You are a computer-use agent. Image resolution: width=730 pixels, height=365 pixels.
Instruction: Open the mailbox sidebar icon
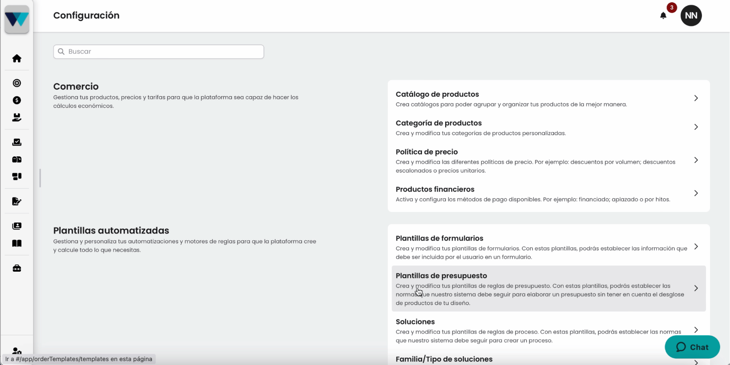click(17, 159)
